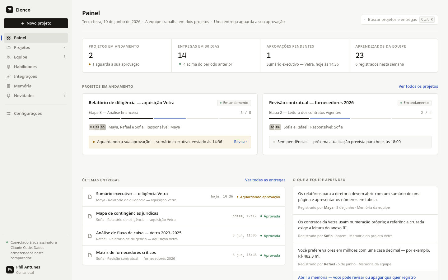
Task: Go to the Equipe section
Action: (36, 57)
